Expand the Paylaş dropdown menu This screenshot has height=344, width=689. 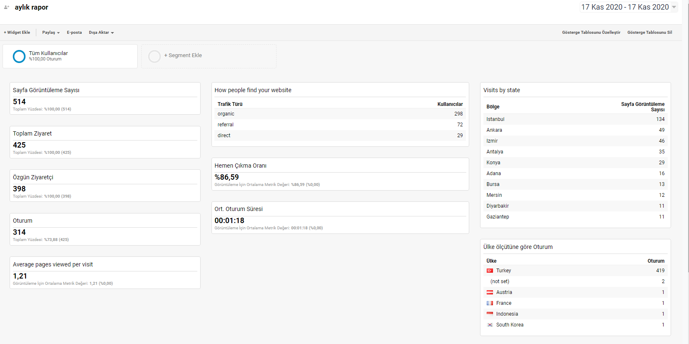click(51, 33)
